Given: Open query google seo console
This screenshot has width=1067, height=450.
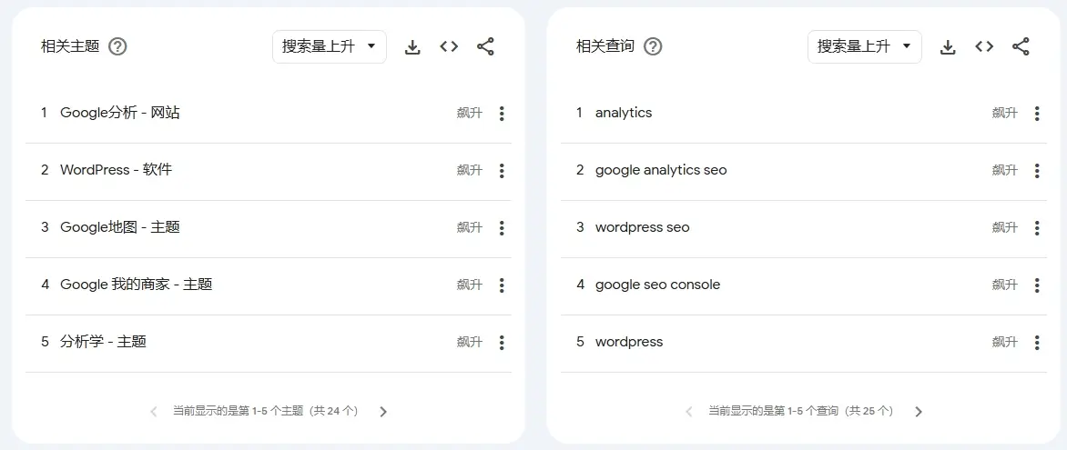Looking at the screenshot, I should tap(657, 285).
